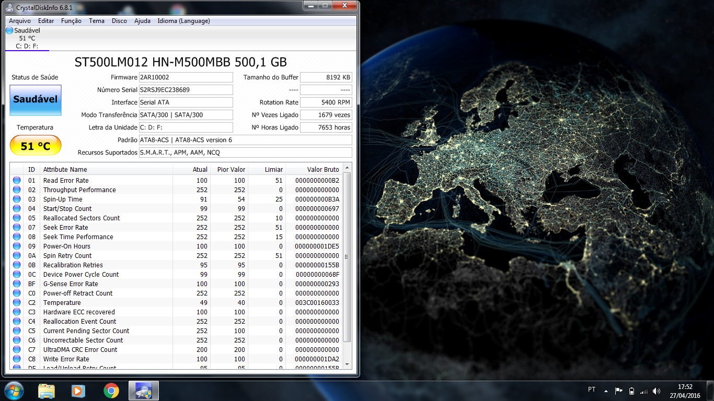Click the Attribute Name column header
The width and height of the screenshot is (714, 401).
[x=106, y=169]
